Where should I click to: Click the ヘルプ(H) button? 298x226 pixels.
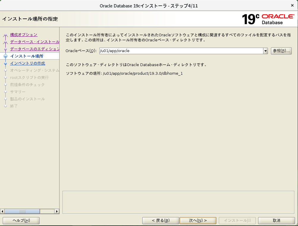[x=21, y=220]
